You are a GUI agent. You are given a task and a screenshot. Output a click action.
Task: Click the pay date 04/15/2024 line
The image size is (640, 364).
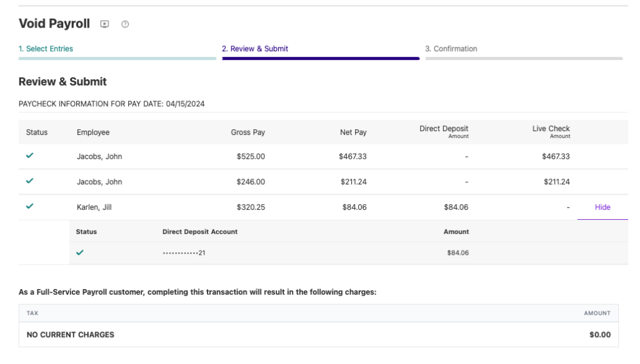111,104
